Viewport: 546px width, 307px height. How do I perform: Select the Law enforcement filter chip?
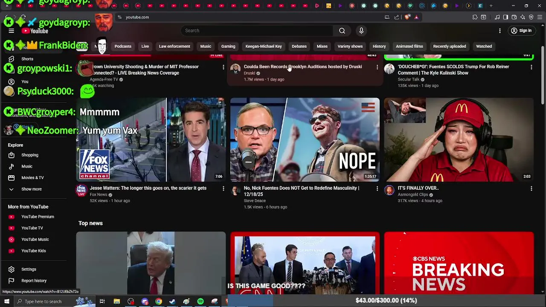tap(174, 46)
